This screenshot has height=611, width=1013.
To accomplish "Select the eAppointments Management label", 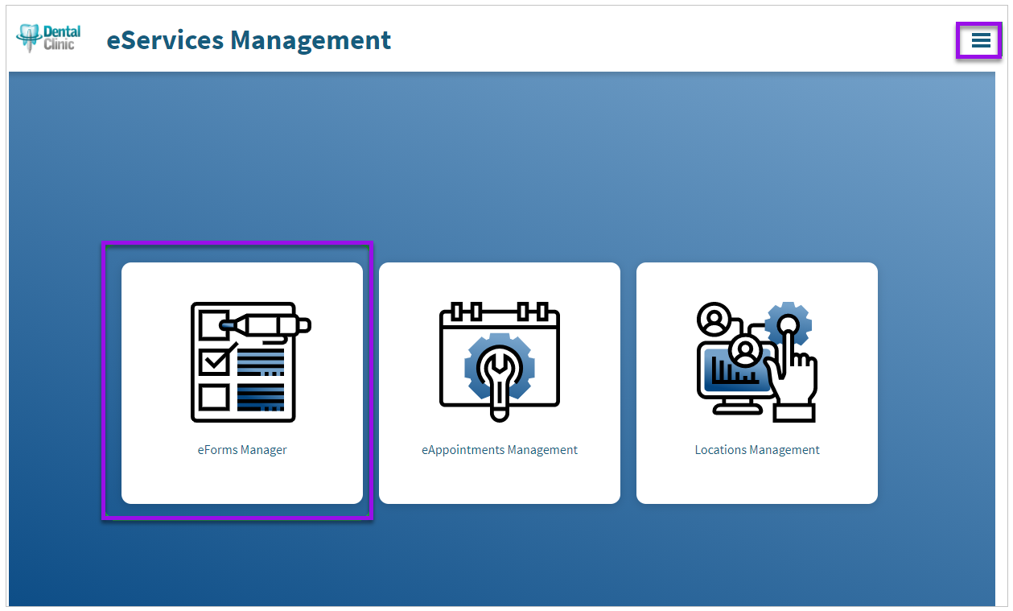I will pos(500,450).
